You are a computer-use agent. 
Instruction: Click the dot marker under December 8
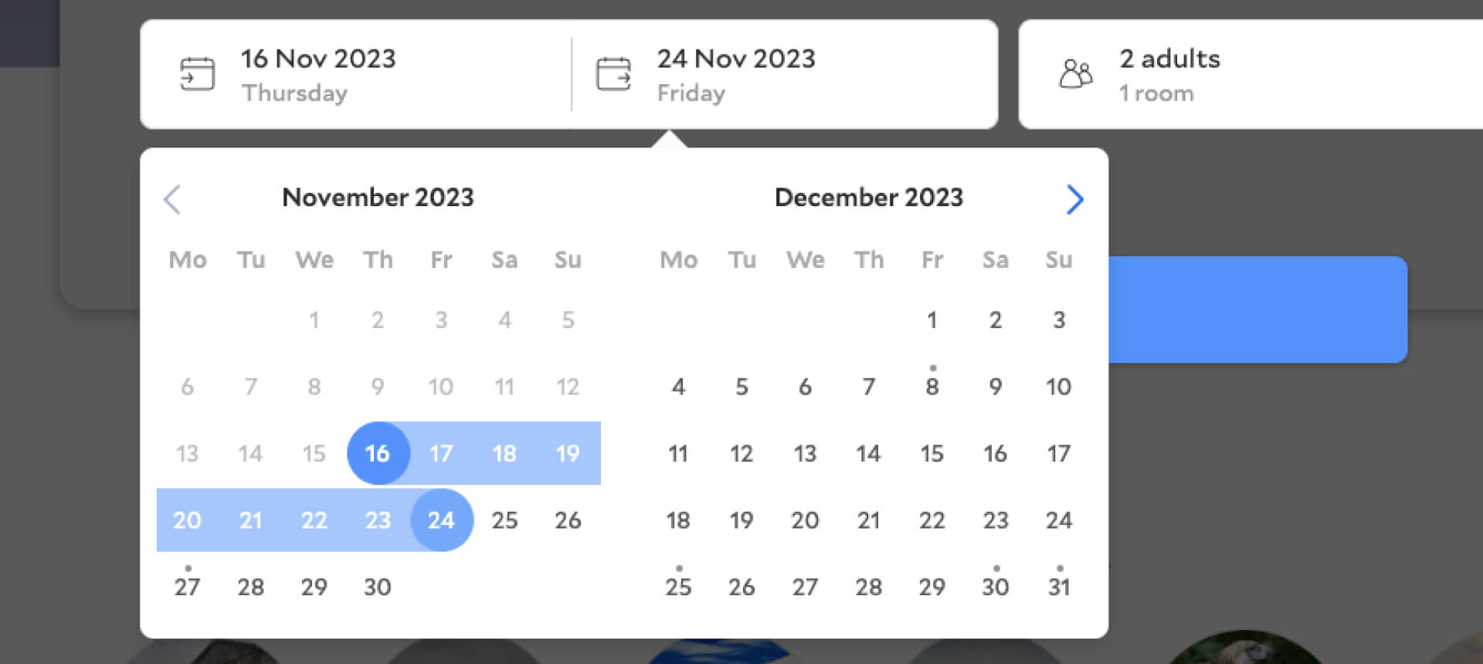932,368
